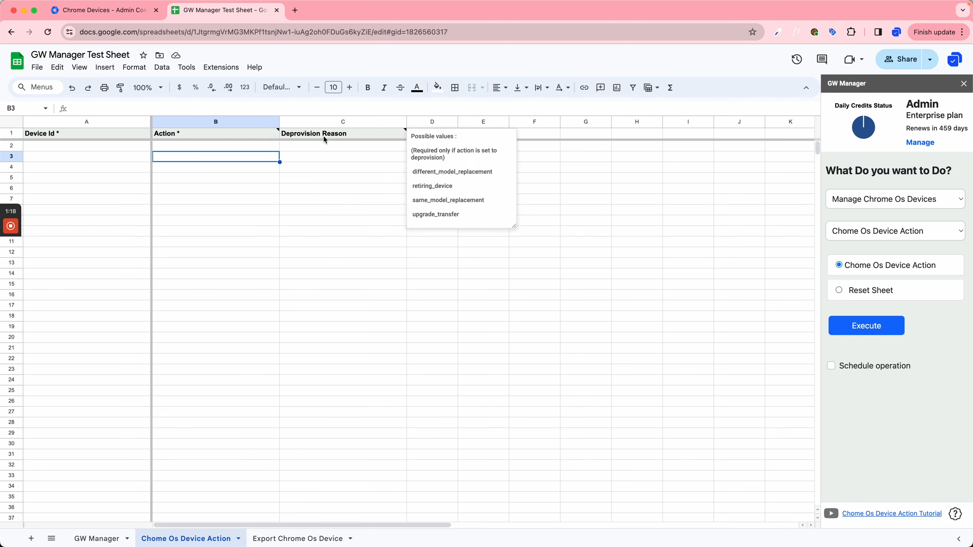This screenshot has width=973, height=547.
Task: Open the text wrapping dropdown
Action: click(x=542, y=87)
